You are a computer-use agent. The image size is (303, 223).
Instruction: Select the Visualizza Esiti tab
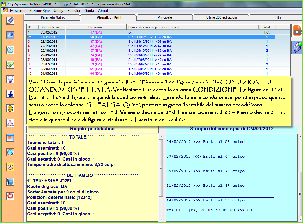click(109, 18)
